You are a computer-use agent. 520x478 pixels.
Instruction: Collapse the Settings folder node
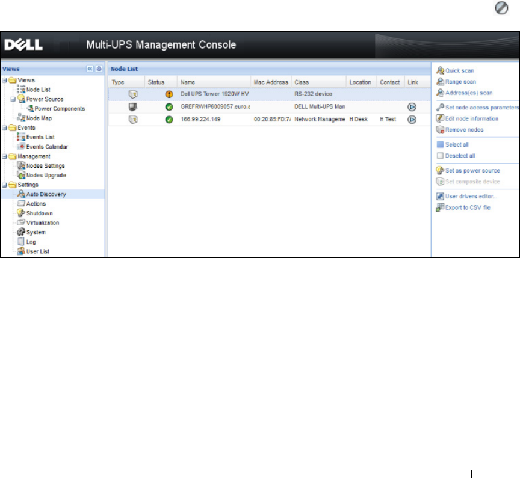[4, 185]
